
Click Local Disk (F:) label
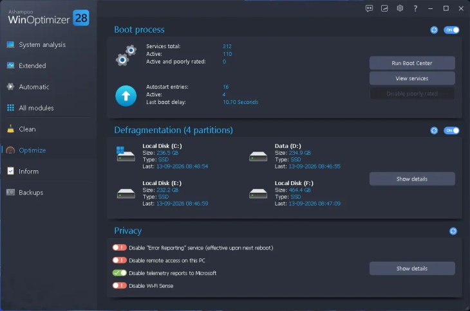294,183
